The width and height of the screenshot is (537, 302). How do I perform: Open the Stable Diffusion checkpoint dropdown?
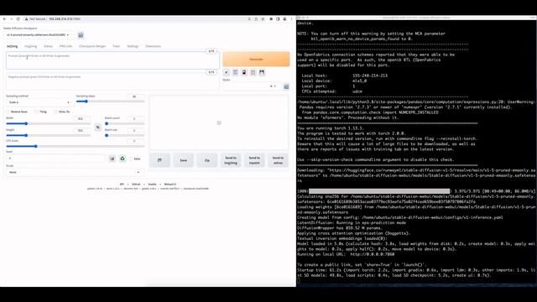point(39,35)
